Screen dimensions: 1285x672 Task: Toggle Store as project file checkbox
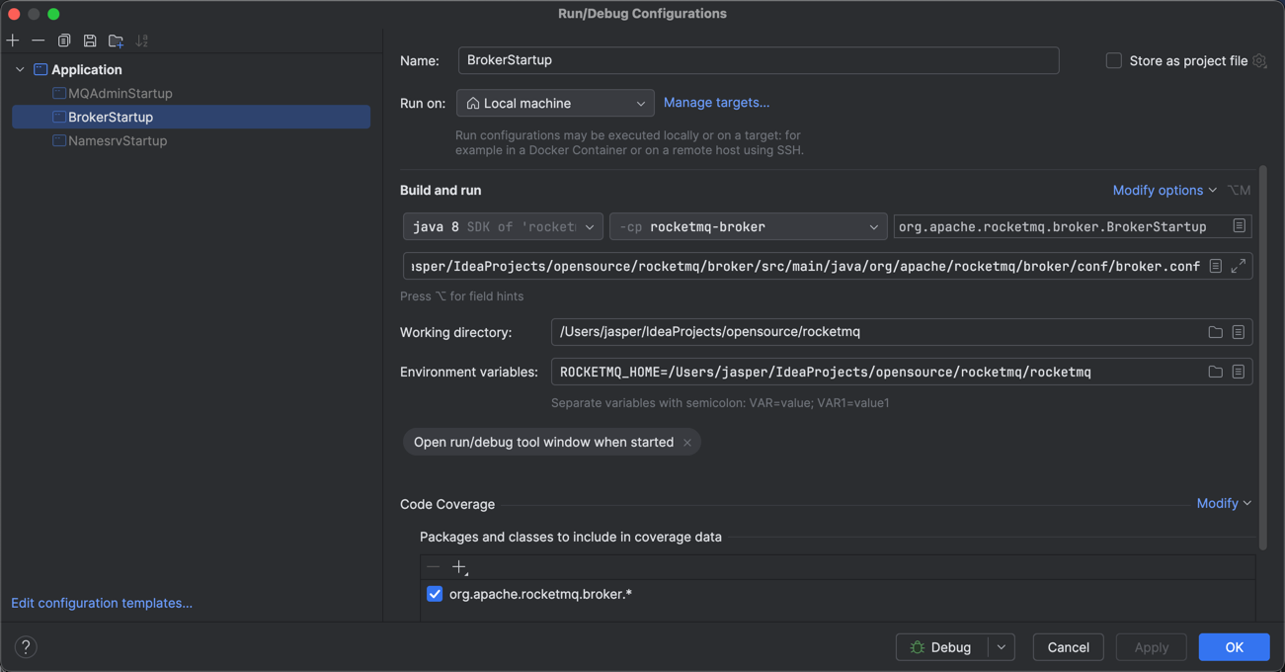1114,60
